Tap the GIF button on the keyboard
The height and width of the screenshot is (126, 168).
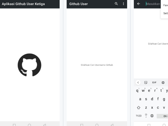pyautogui.click(x=154, y=83)
